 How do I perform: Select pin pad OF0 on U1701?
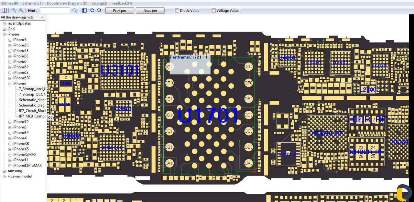click(x=248, y=83)
